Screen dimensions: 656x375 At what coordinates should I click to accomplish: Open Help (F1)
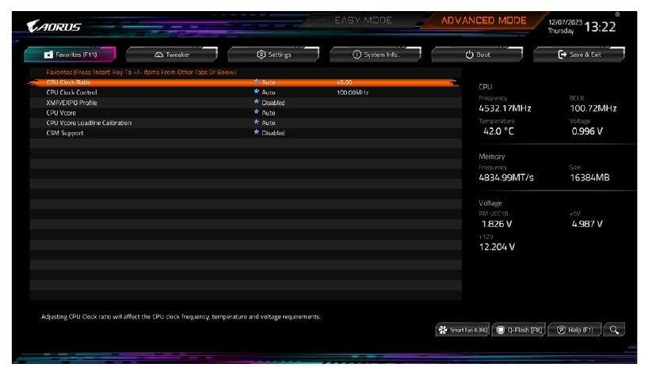click(575, 330)
